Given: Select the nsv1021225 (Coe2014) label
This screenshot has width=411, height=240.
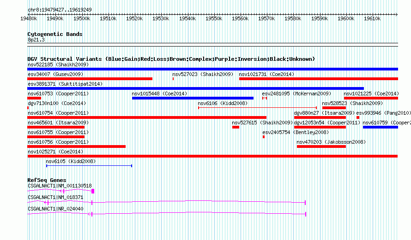Looking at the screenshot, I should [371, 94].
